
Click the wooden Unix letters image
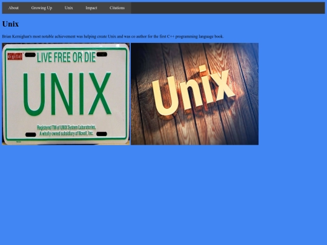[x=194, y=94]
